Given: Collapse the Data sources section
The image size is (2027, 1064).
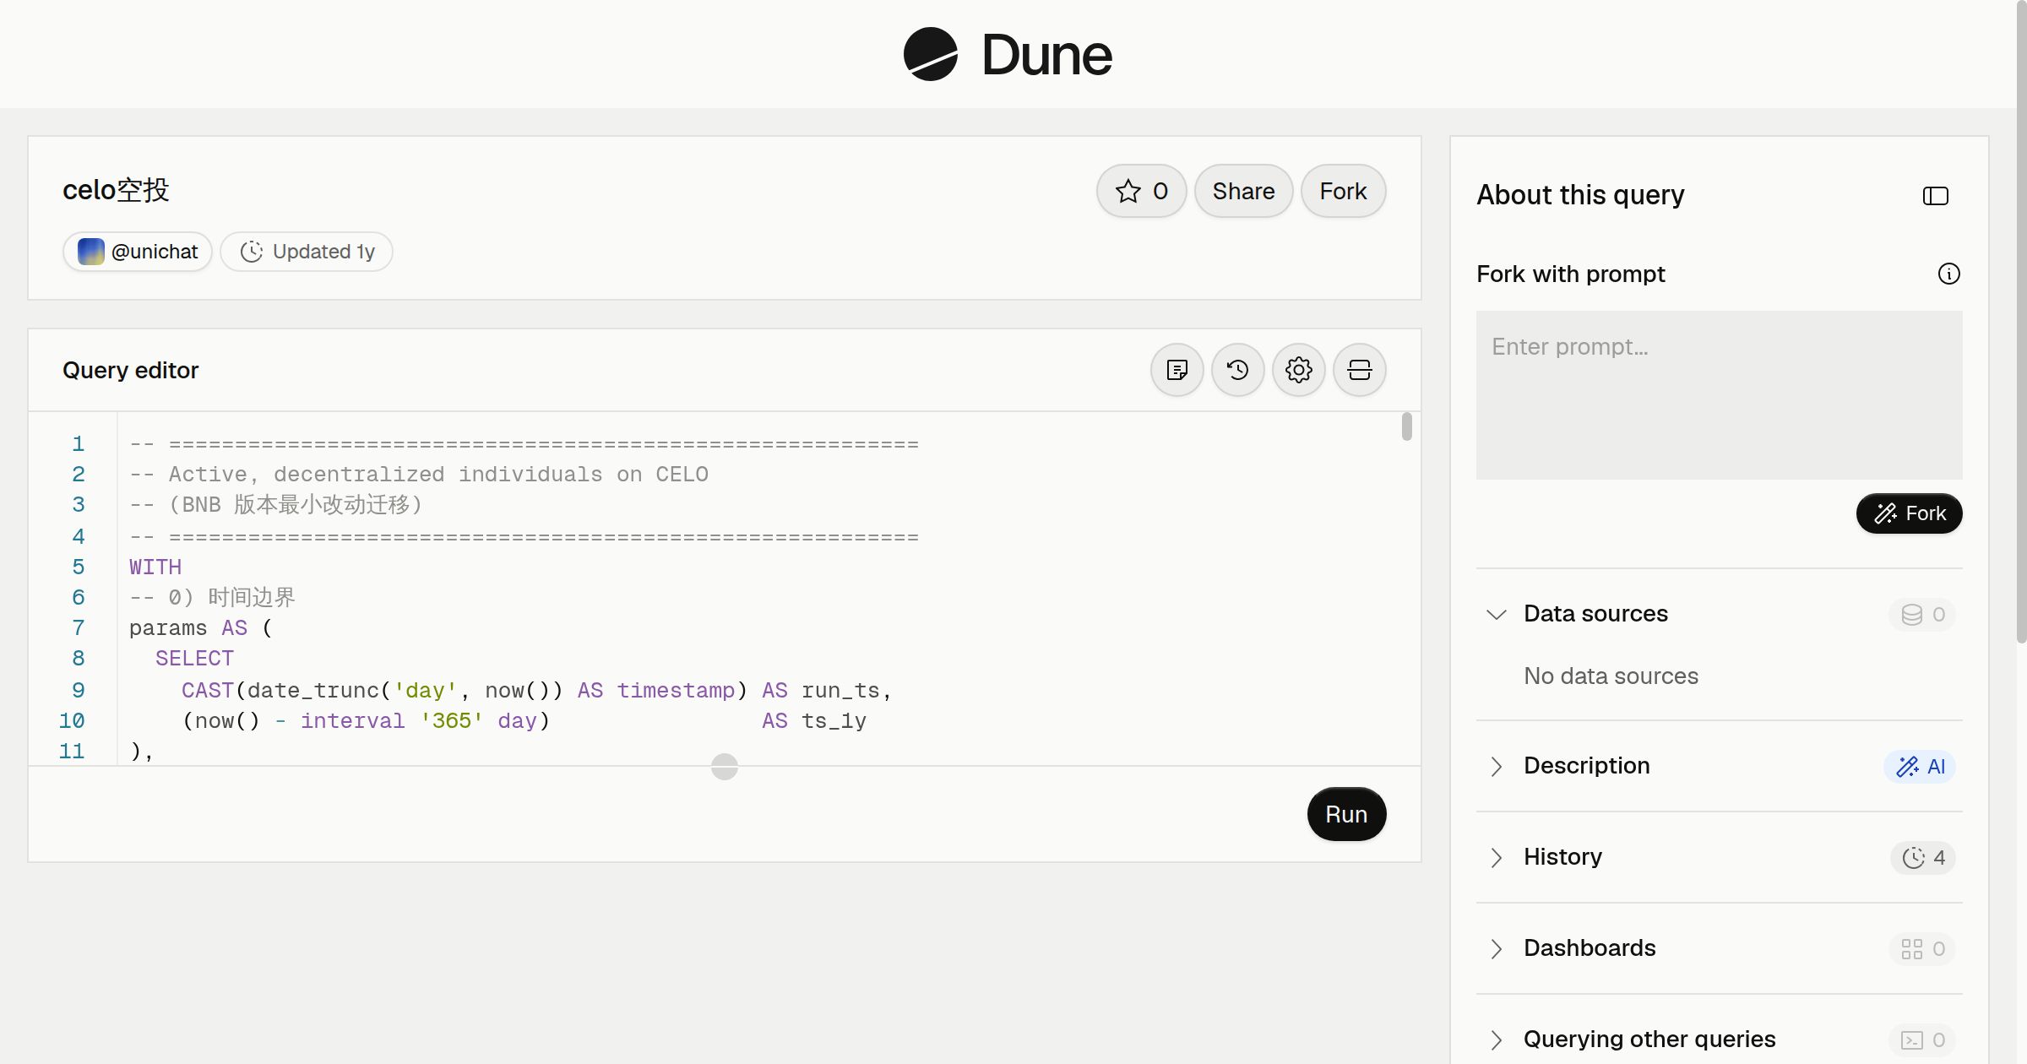Looking at the screenshot, I should coord(1720,614).
